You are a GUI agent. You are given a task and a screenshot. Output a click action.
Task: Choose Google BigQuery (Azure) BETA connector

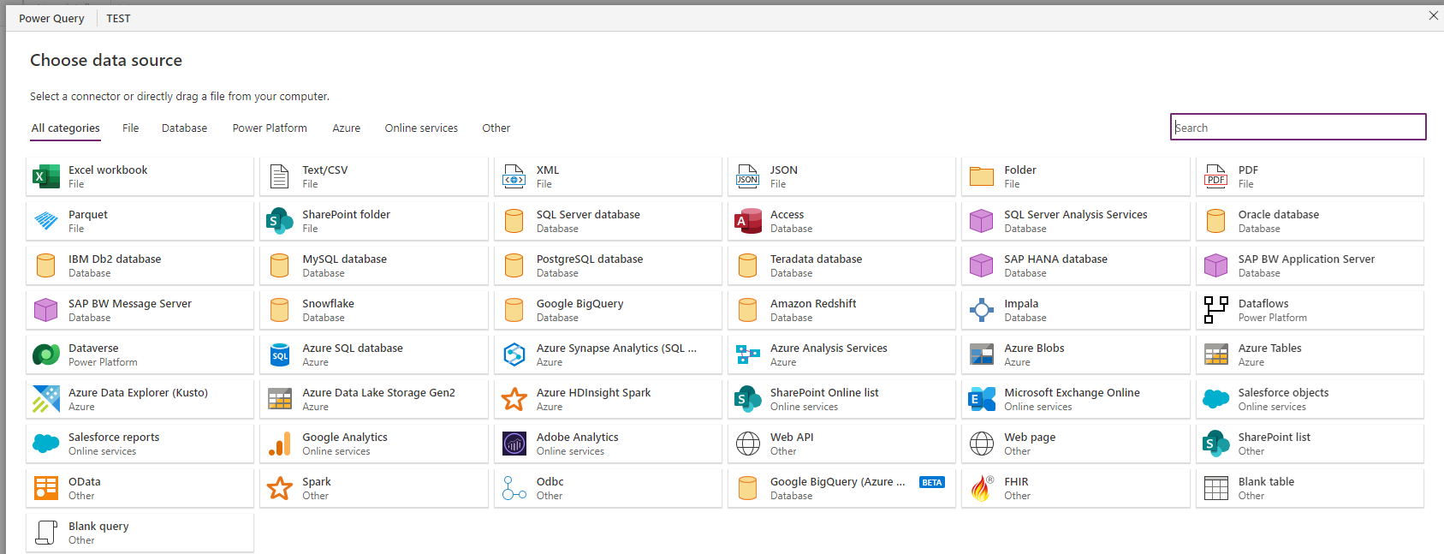(x=841, y=488)
